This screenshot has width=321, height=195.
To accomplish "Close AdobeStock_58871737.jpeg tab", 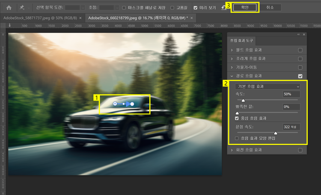I will [x=80, y=18].
